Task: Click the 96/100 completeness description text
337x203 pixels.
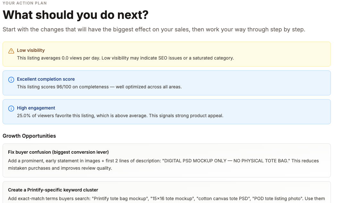Action: [99, 87]
